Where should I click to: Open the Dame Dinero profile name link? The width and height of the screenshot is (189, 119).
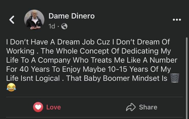[x=72, y=16]
